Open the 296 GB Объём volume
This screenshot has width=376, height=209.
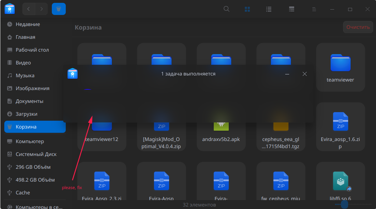pos(35,167)
